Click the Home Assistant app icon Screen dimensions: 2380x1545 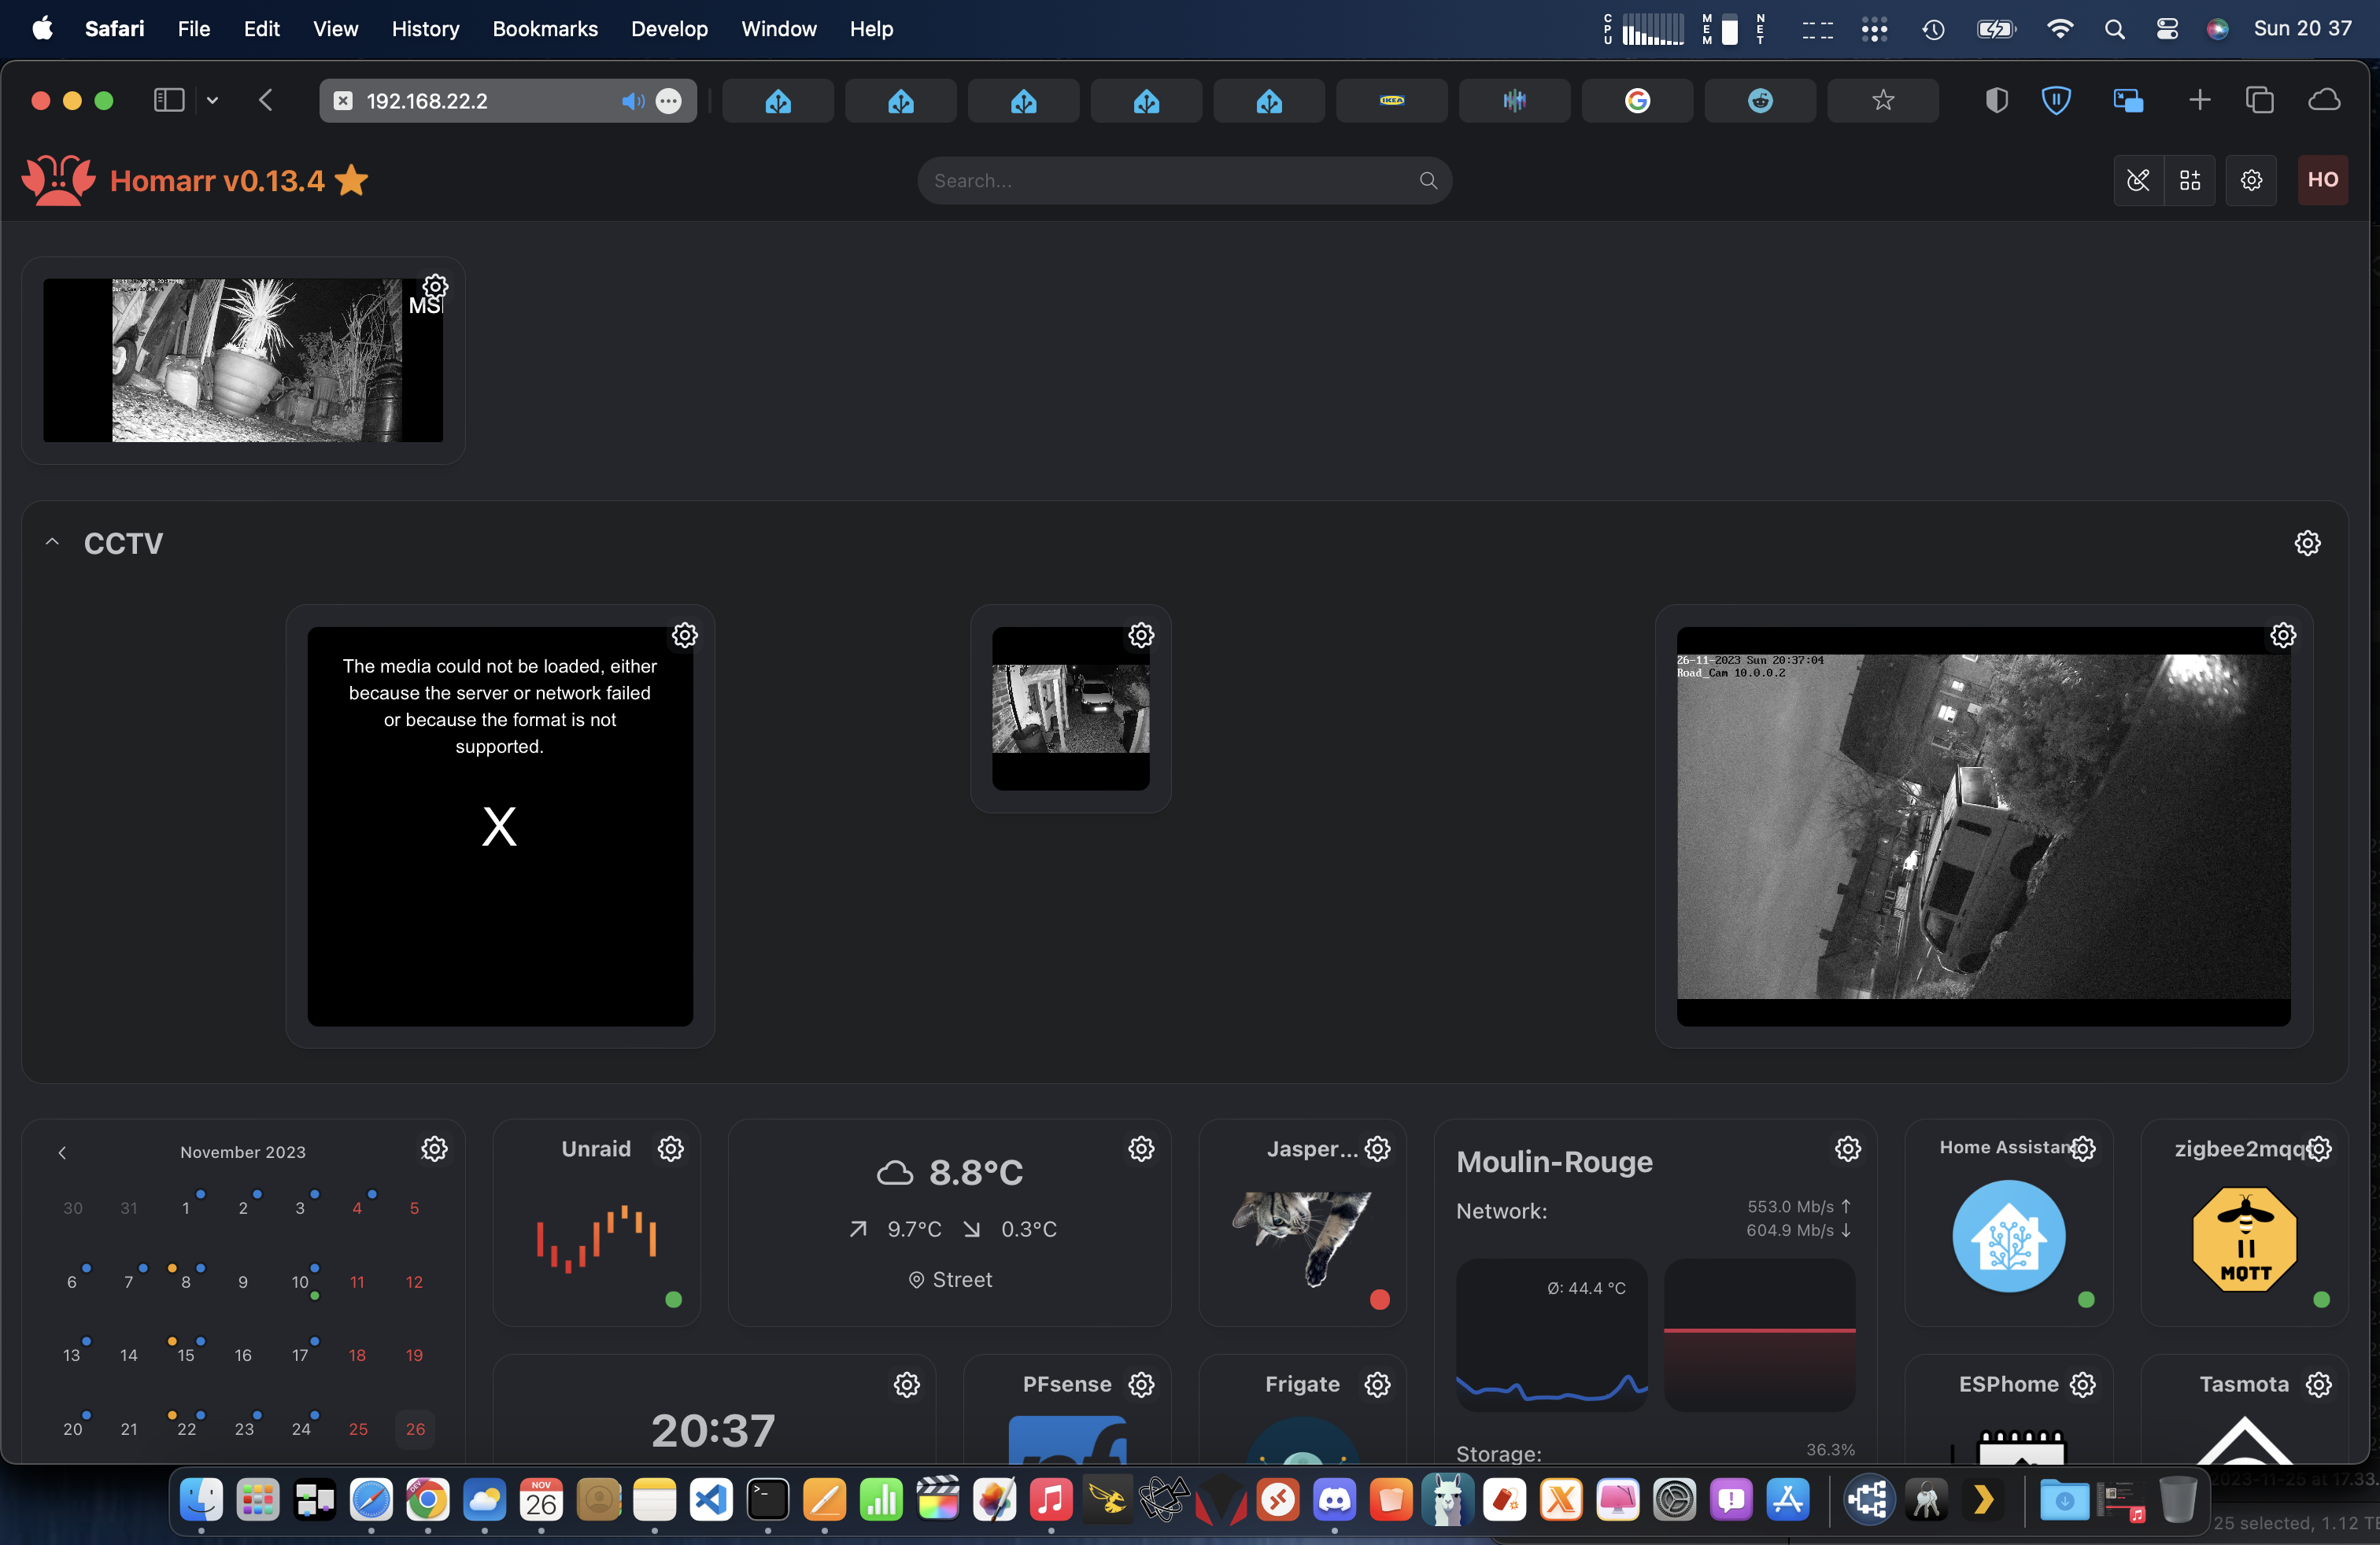(x=2008, y=1236)
